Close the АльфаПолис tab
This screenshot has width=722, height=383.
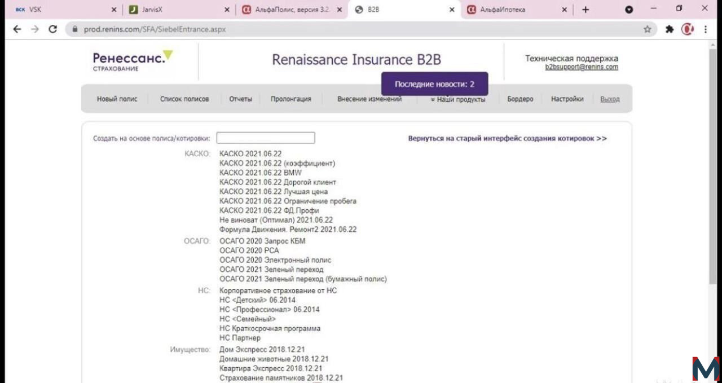pos(340,10)
